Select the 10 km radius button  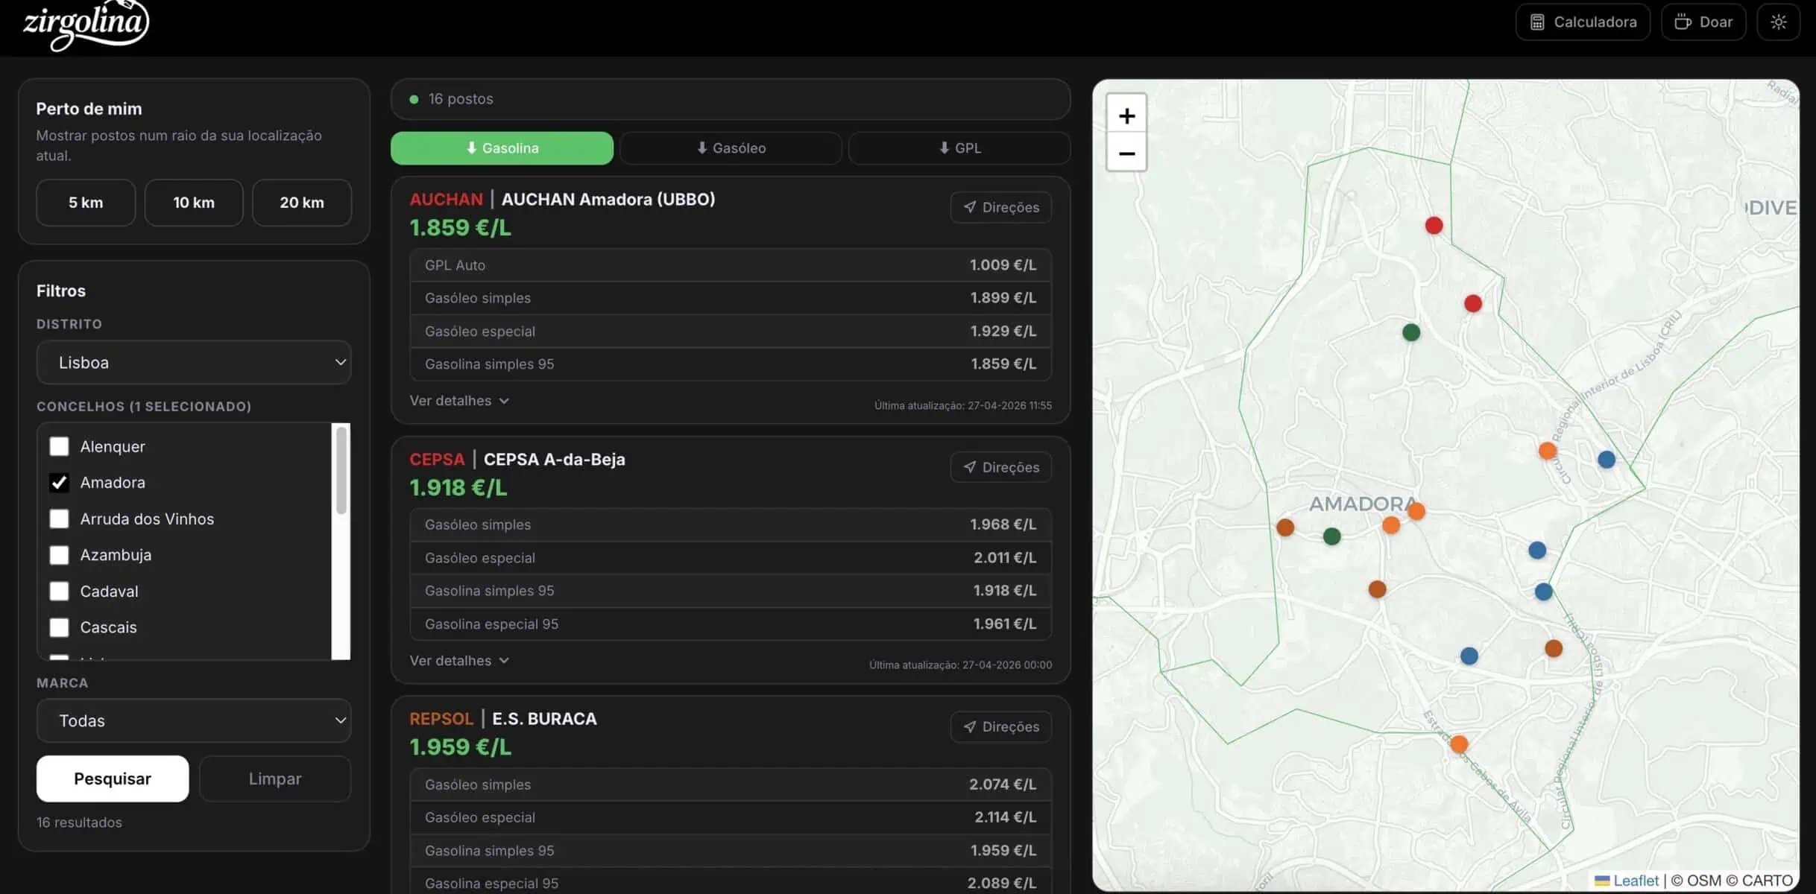pyautogui.click(x=194, y=203)
